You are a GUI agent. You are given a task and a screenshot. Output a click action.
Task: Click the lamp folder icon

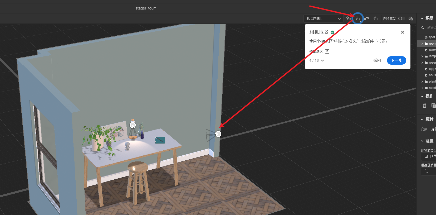(x=426, y=56)
